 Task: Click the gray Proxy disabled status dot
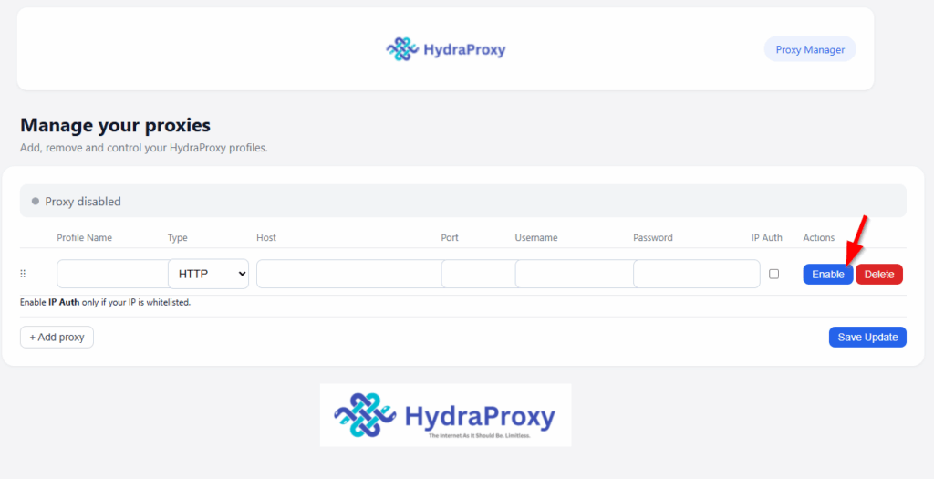[x=36, y=201]
